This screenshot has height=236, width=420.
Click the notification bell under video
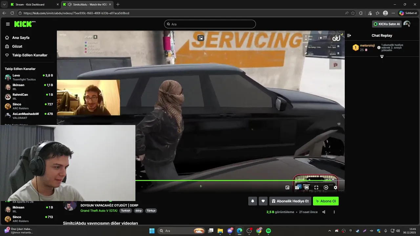pos(252,201)
